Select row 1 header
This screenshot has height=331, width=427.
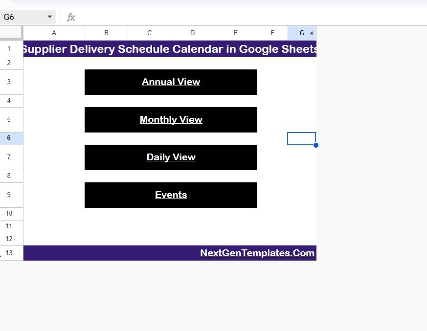click(x=9, y=49)
